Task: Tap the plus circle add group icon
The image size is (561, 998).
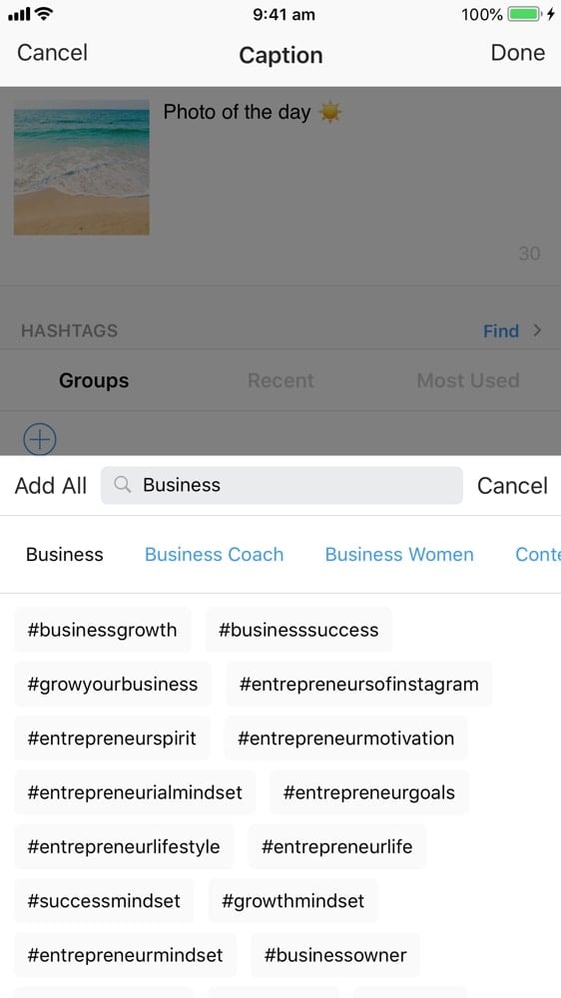Action: point(40,439)
